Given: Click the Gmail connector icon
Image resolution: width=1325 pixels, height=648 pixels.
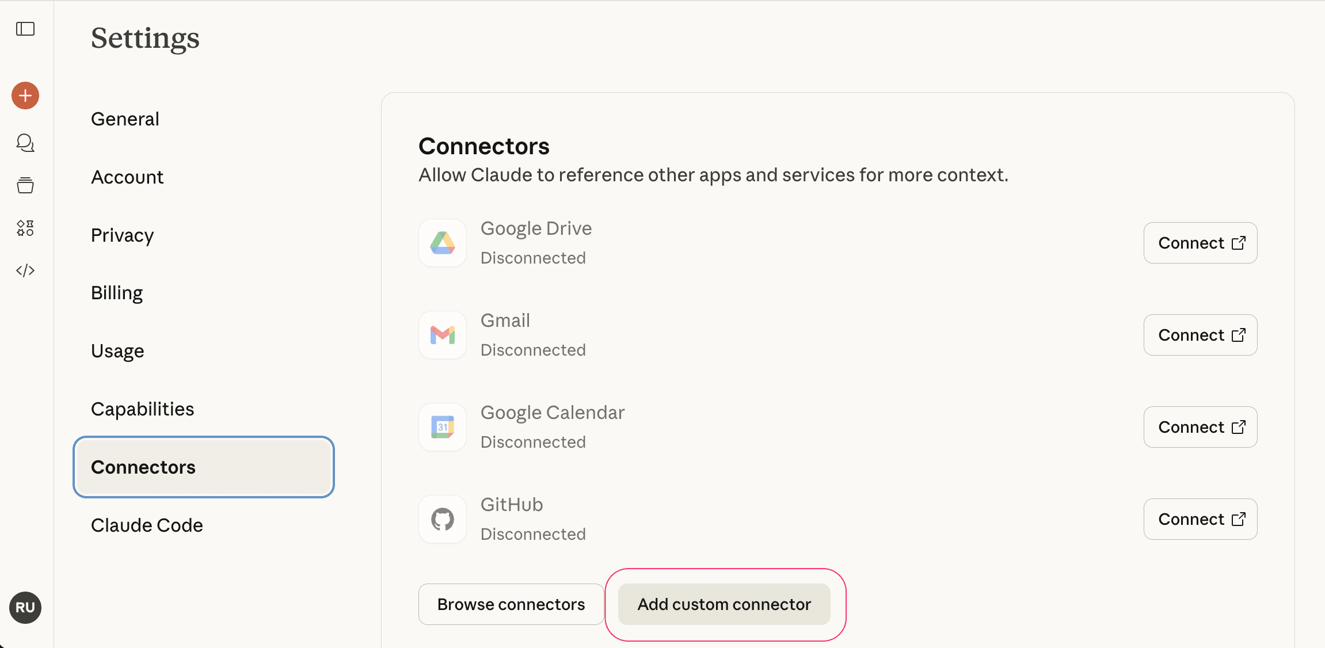Looking at the screenshot, I should pos(442,335).
